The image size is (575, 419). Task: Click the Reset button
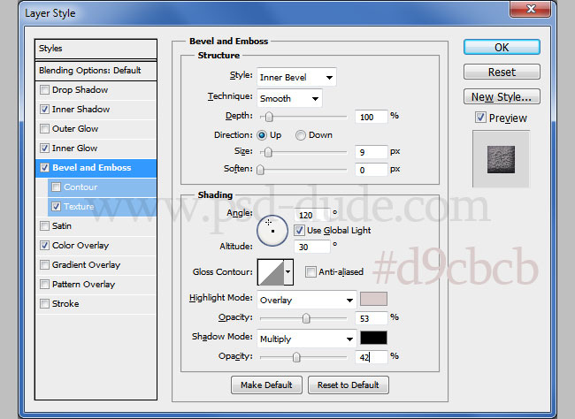[x=502, y=72]
